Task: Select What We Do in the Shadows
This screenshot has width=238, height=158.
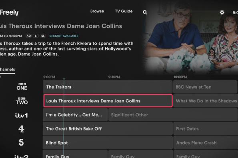Action: 206,101
